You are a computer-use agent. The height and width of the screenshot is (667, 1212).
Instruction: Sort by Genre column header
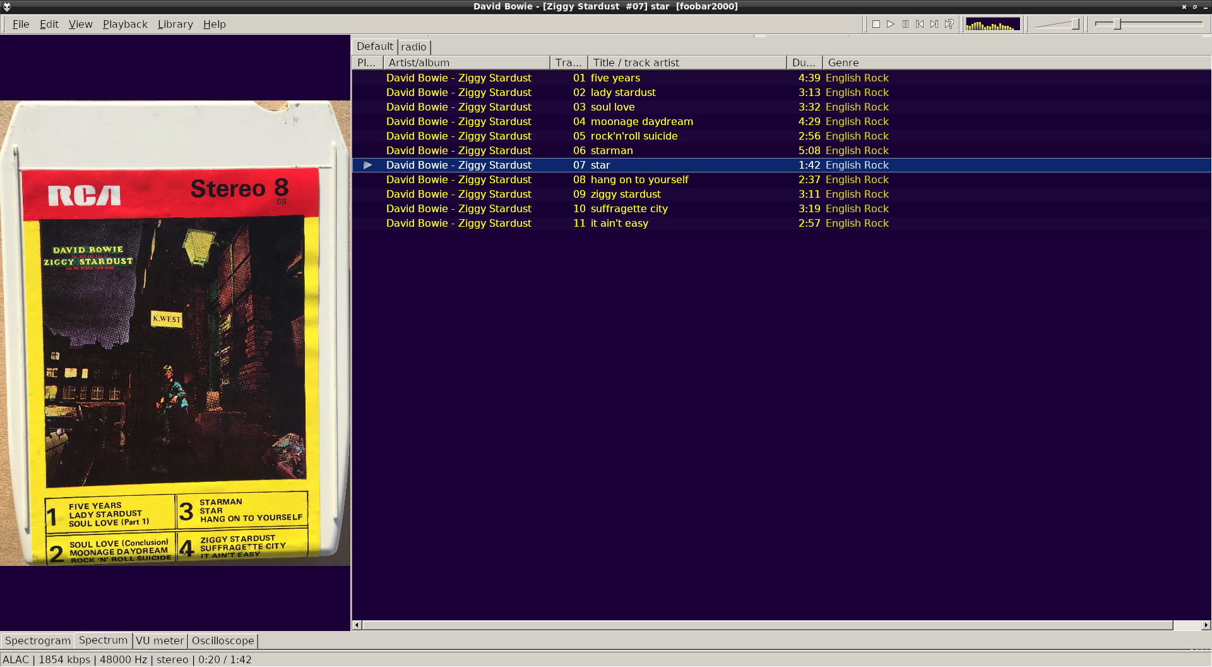pyautogui.click(x=1017, y=63)
